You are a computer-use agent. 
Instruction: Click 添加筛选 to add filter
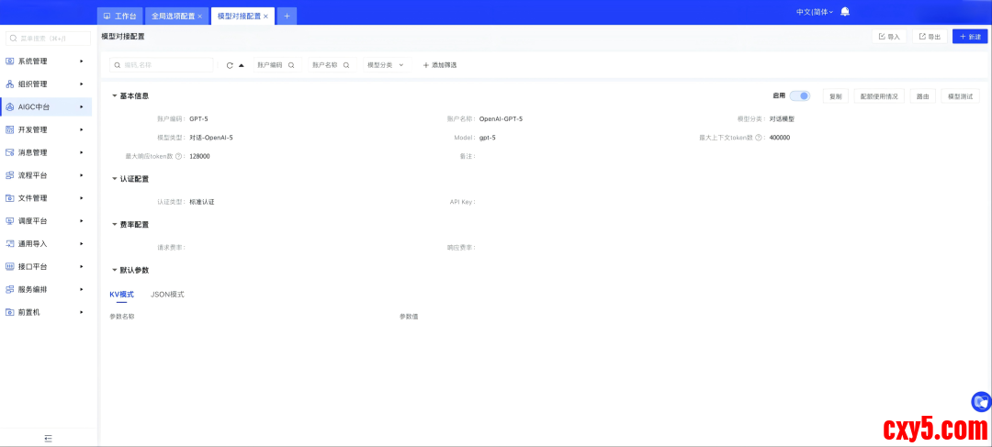click(439, 65)
